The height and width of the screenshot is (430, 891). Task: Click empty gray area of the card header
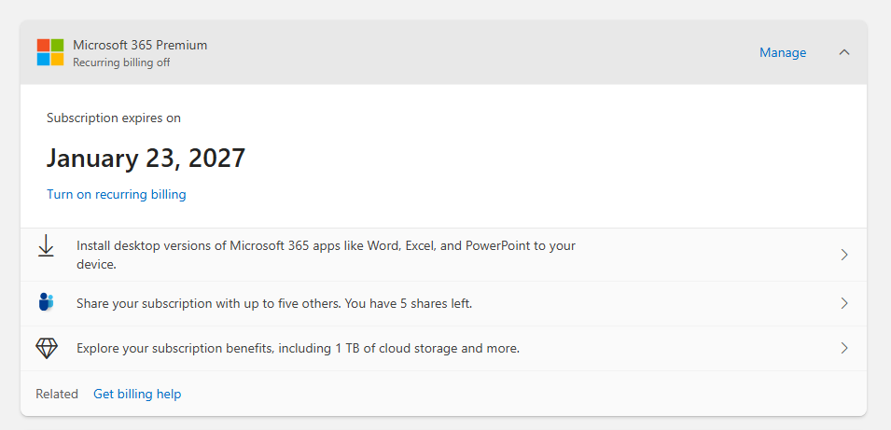click(x=466, y=52)
